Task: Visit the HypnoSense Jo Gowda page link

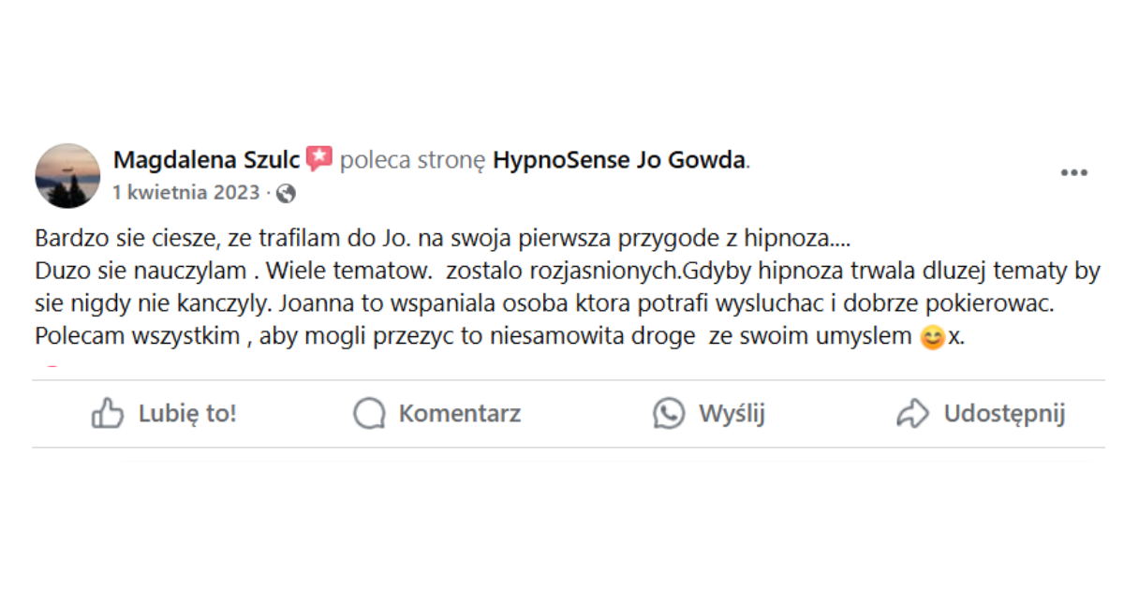Action: pyautogui.click(x=619, y=160)
